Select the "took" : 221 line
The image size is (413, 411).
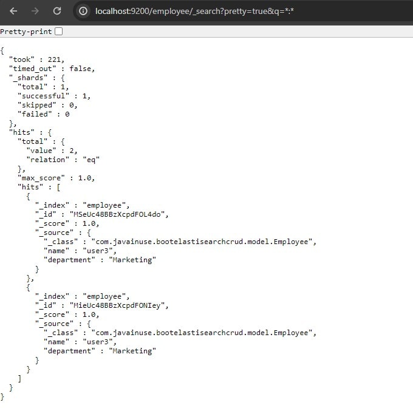36,59
